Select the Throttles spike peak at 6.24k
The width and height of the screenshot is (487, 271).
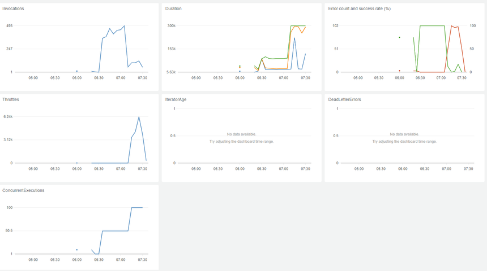click(139, 117)
